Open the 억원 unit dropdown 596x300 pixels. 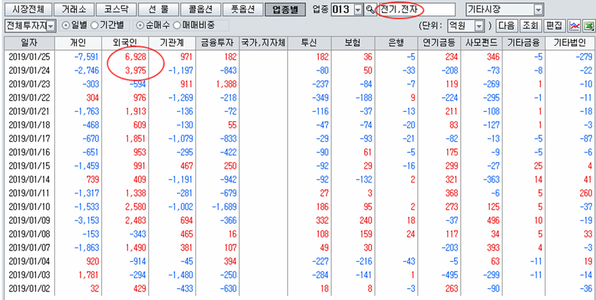tap(479, 26)
